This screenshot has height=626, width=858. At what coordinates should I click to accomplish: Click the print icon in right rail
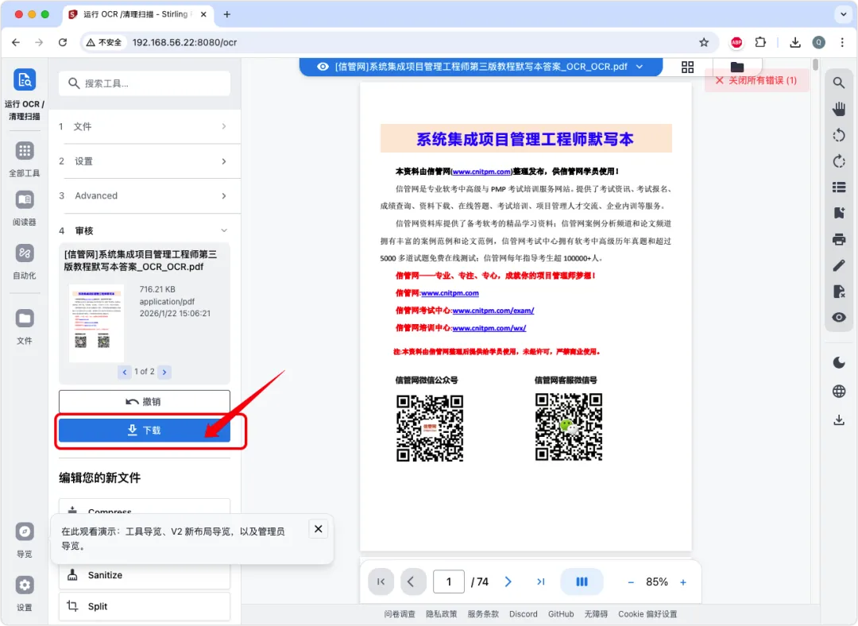pyautogui.click(x=839, y=239)
